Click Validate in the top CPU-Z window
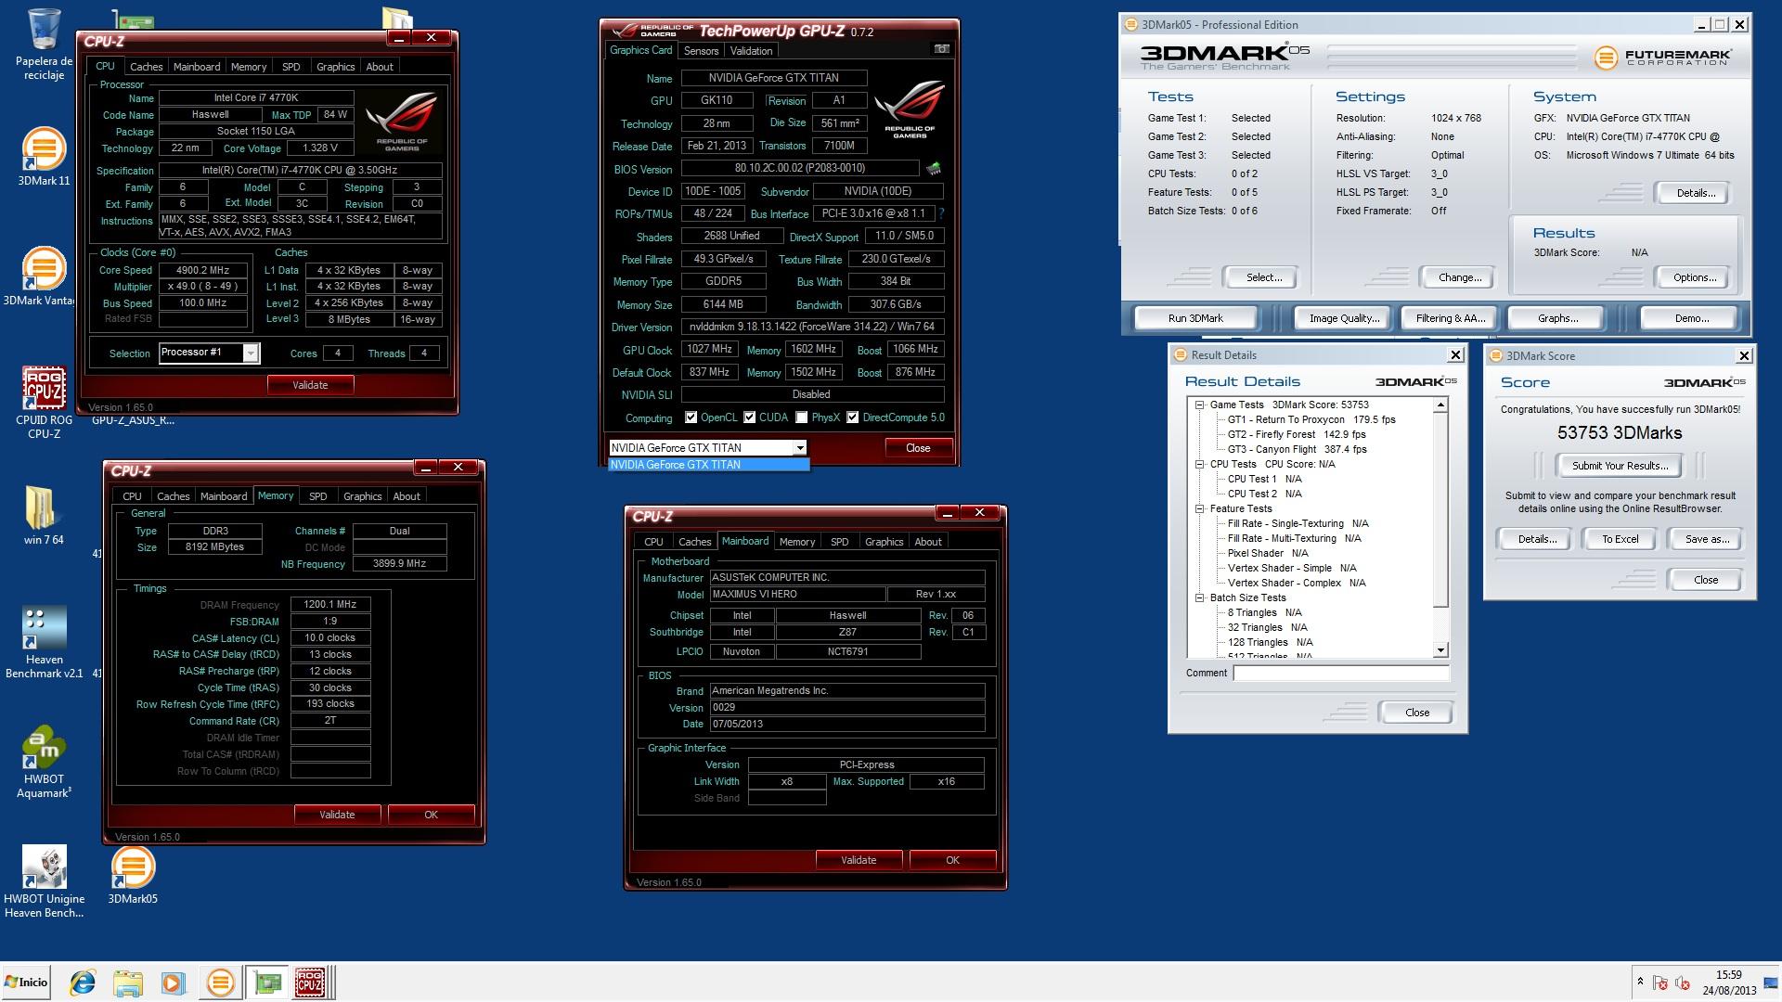 point(310,385)
